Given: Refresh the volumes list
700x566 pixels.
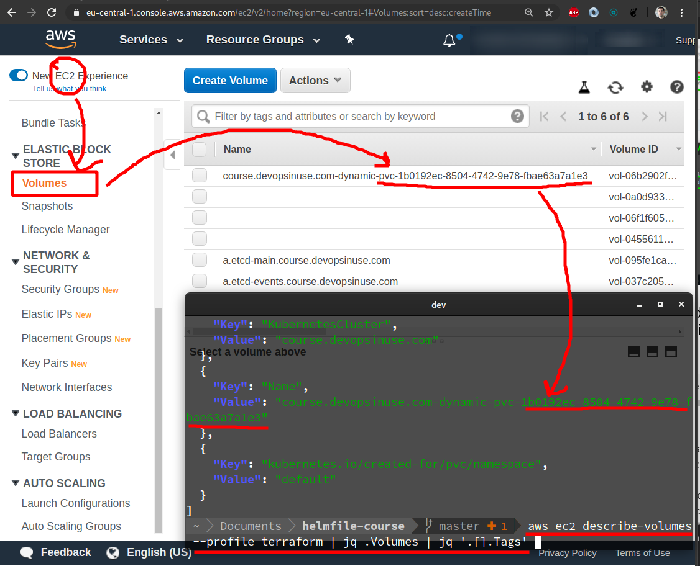Looking at the screenshot, I should coord(615,87).
